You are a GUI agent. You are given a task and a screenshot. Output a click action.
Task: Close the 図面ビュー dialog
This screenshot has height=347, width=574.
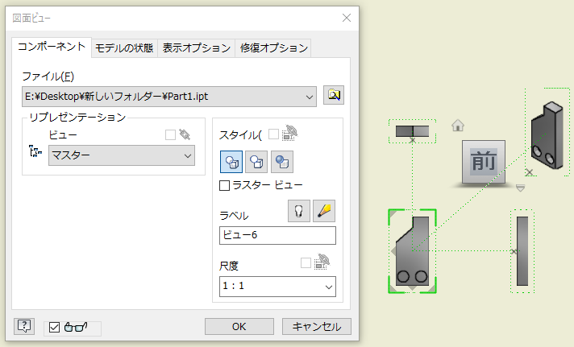click(347, 18)
